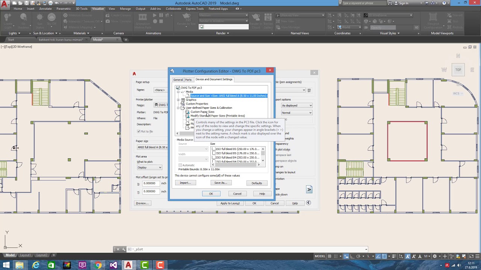
Task: Toggle the snap mode dots icon in status bar
Action: tap(336, 256)
